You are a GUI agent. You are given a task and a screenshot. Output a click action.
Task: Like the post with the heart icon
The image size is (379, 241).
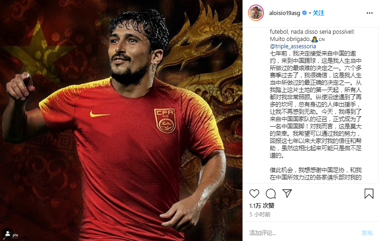[254, 194]
